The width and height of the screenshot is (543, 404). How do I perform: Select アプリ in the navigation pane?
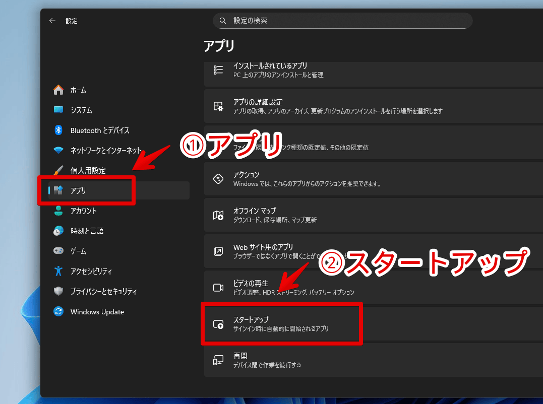78,191
